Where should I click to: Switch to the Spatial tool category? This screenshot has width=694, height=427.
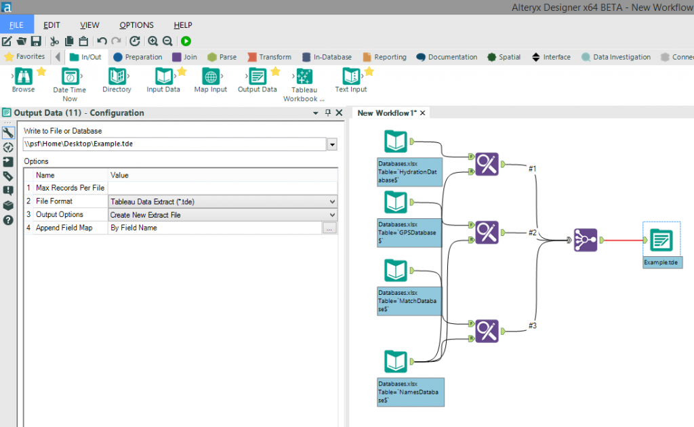(504, 57)
